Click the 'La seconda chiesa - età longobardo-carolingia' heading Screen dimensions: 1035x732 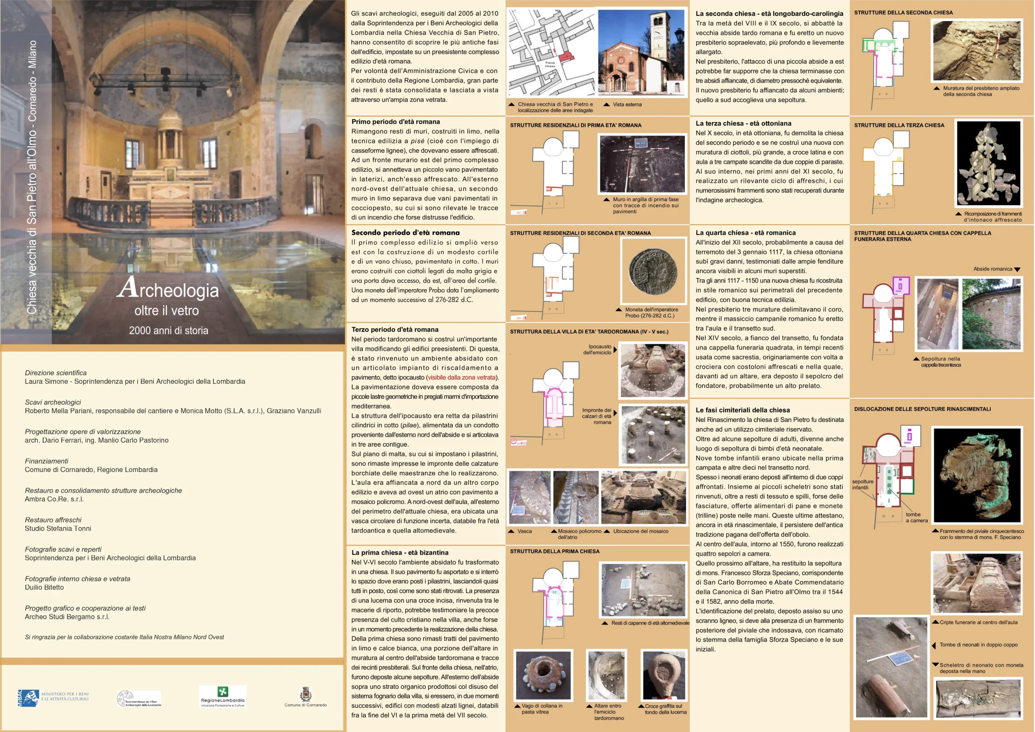tap(769, 13)
